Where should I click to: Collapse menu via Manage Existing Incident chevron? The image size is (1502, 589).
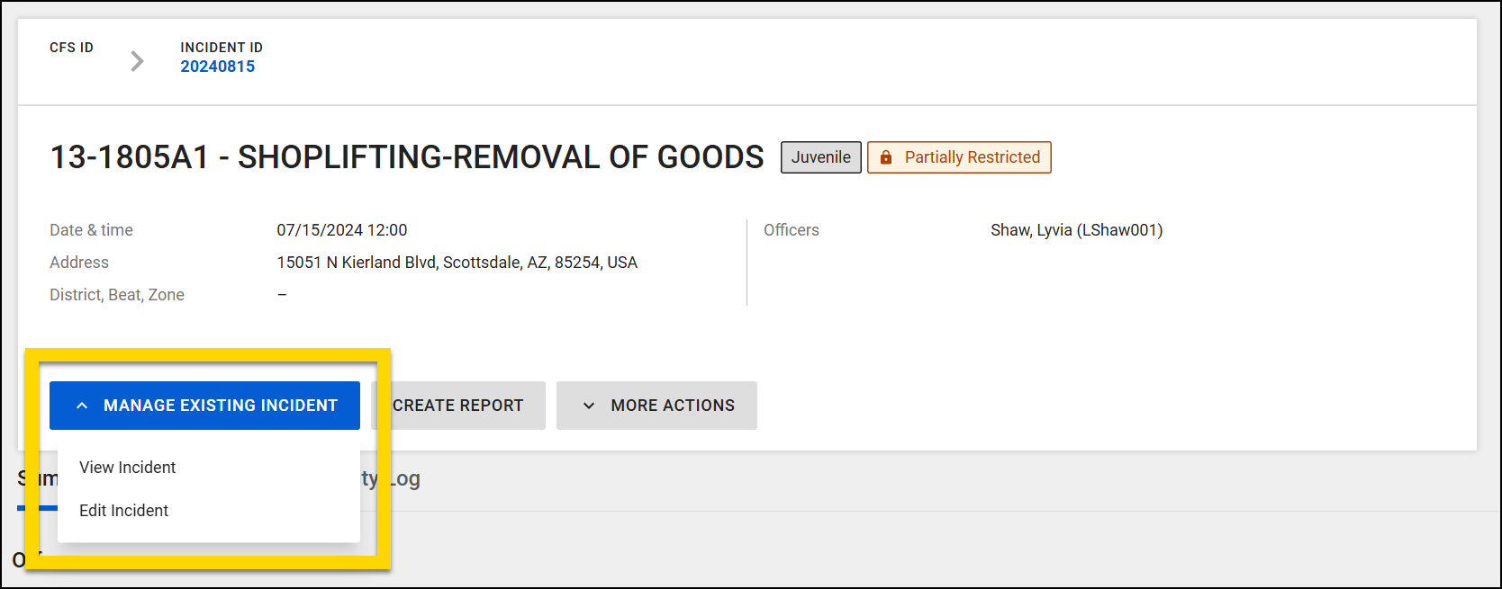82,406
